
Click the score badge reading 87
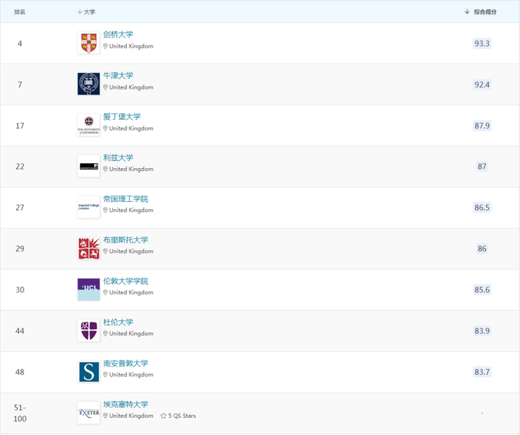482,167
